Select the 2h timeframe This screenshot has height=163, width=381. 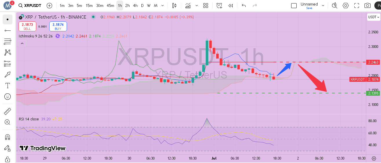coord(127,6)
